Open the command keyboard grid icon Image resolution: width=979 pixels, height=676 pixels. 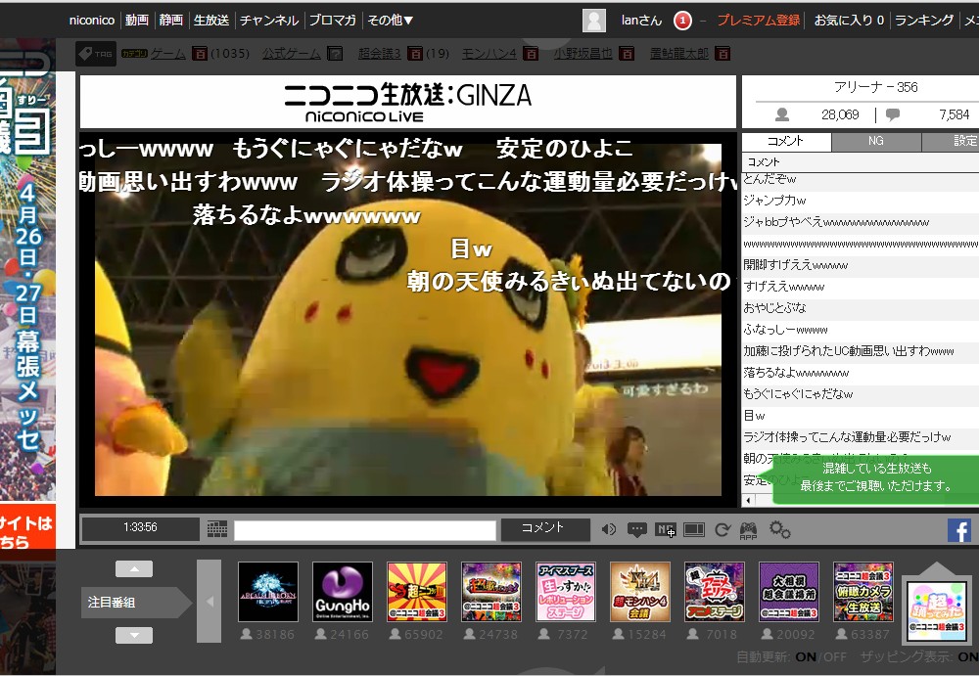[x=217, y=529]
